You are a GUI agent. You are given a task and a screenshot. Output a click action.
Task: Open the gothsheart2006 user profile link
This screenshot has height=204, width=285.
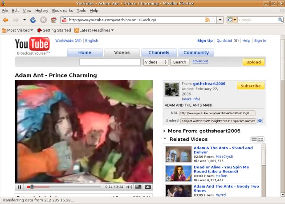coord(209,84)
